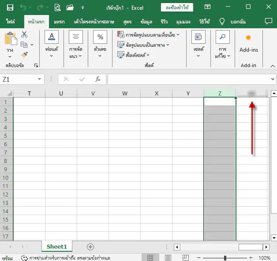This screenshot has width=277, height=261.
Task: Open the วิธีใช้ tab
Action: tap(204, 22)
